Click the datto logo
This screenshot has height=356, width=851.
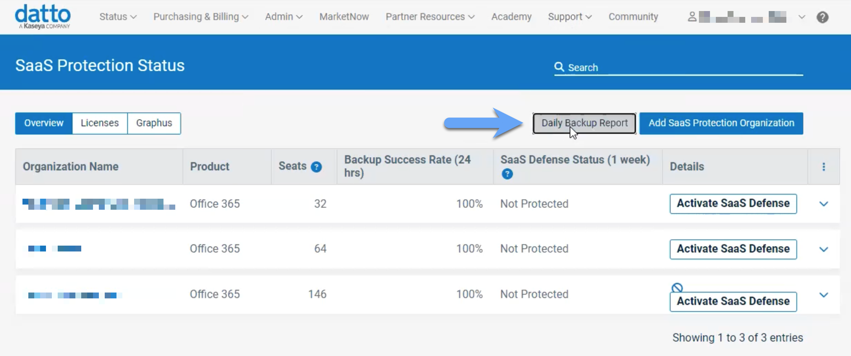pos(43,17)
